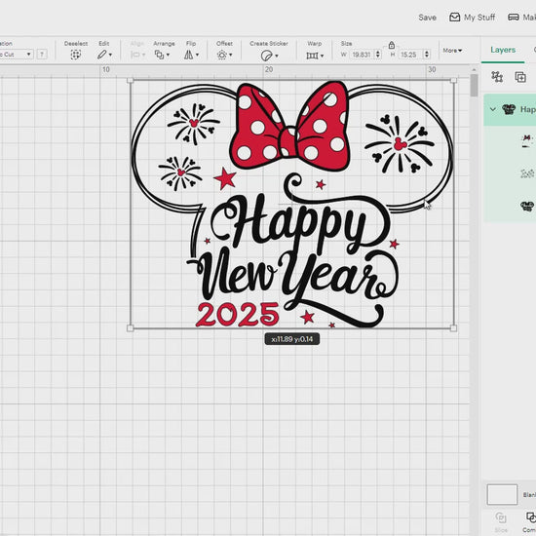Screen dimensions: 536x536
Task: Click the Group icon in Layers panel
Action: click(x=497, y=77)
